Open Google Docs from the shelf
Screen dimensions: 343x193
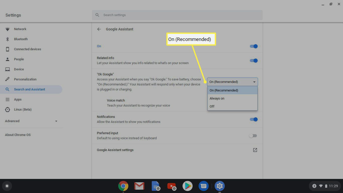pos(156,186)
